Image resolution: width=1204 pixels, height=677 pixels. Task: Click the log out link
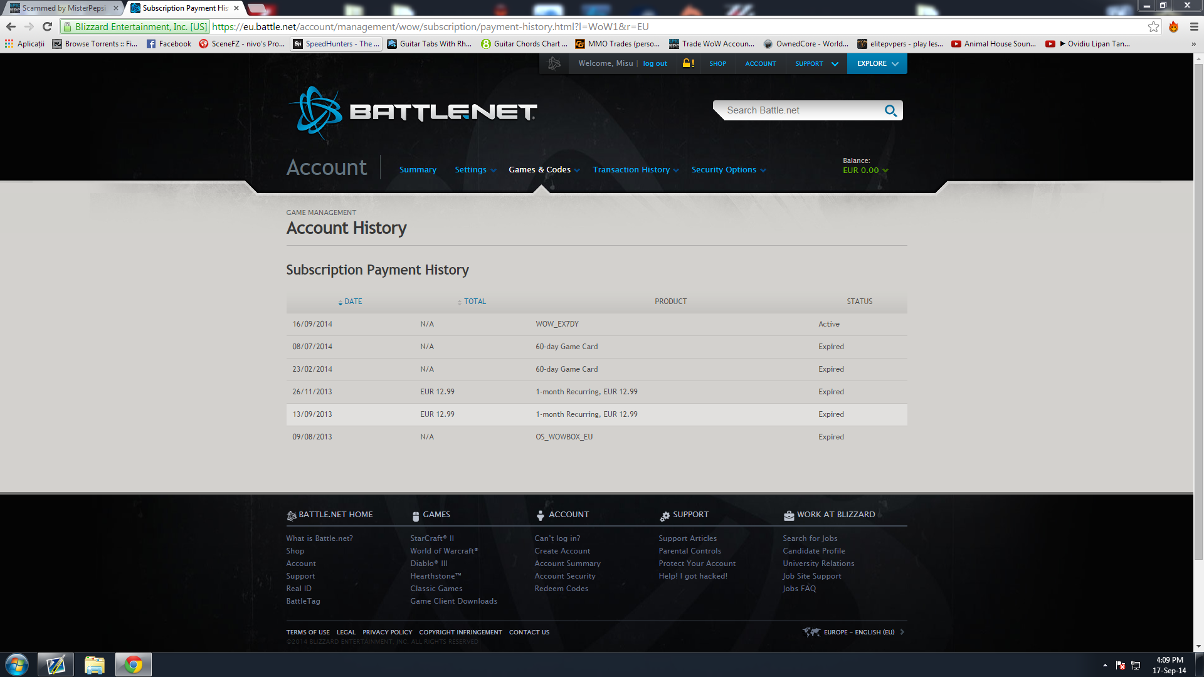tap(655, 63)
